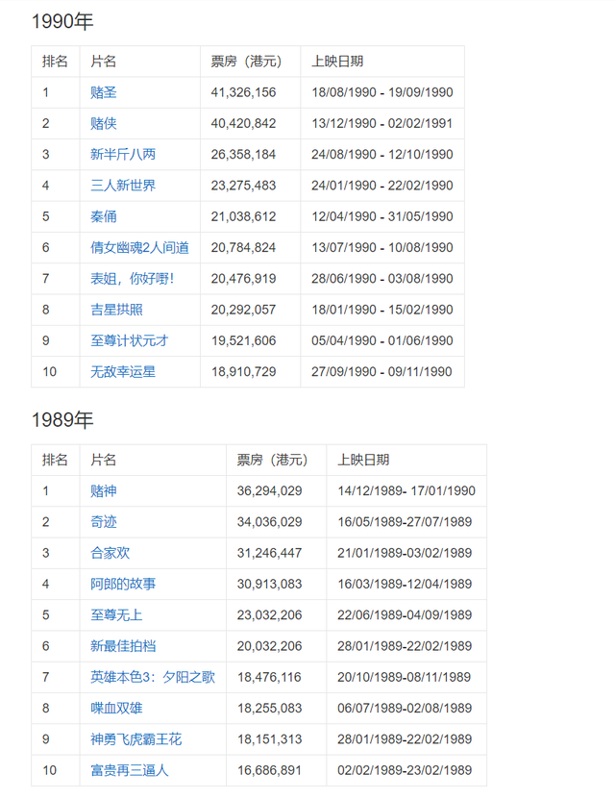Open 英雄本色3：夕阳之歌 link
Viewport: 615px width, 800px height.
point(153,678)
